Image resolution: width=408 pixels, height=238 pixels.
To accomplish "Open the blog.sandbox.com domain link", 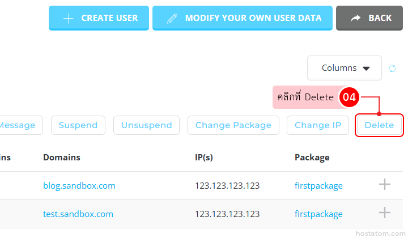I will (x=79, y=185).
